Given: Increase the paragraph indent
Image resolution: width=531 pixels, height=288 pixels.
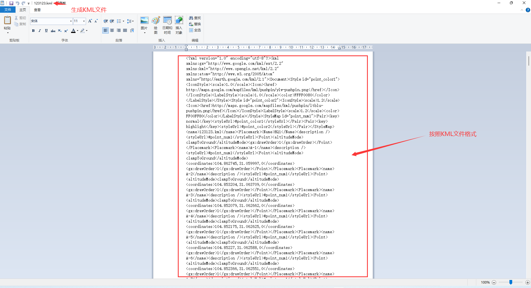Looking at the screenshot, I should pos(112,21).
